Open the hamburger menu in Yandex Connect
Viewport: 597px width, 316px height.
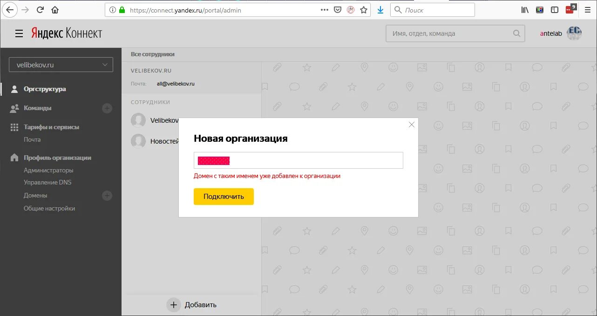click(19, 33)
